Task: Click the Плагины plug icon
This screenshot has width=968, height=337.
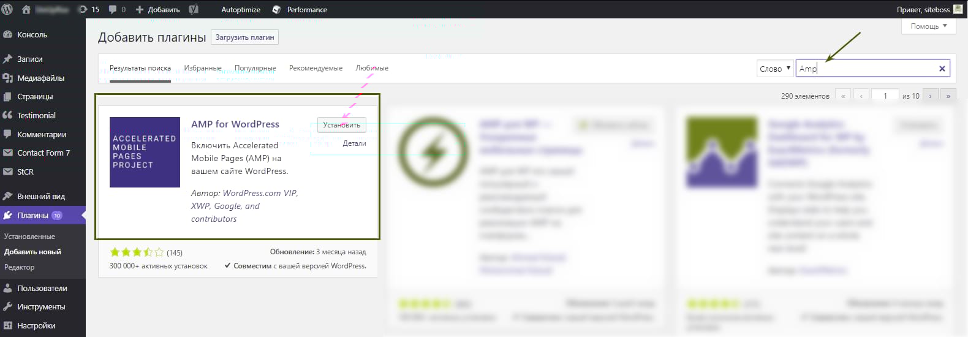Action: click(7, 215)
